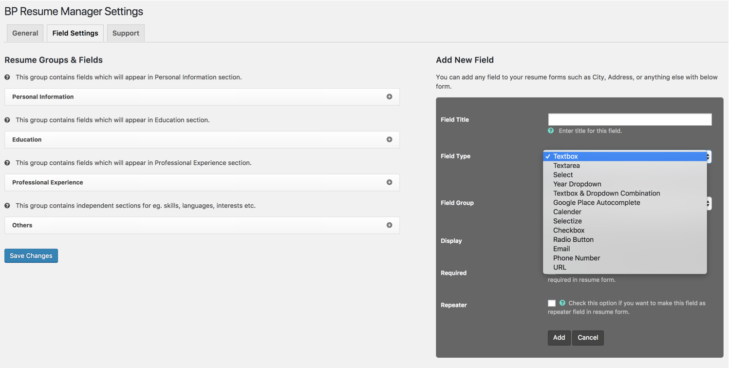This screenshot has height=368, width=729.
Task: Choose Textarea from the dropdown list
Action: pyautogui.click(x=566, y=165)
